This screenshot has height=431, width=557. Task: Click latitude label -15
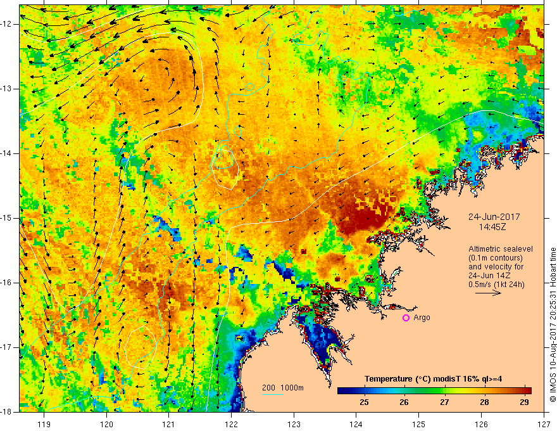coord(6,218)
